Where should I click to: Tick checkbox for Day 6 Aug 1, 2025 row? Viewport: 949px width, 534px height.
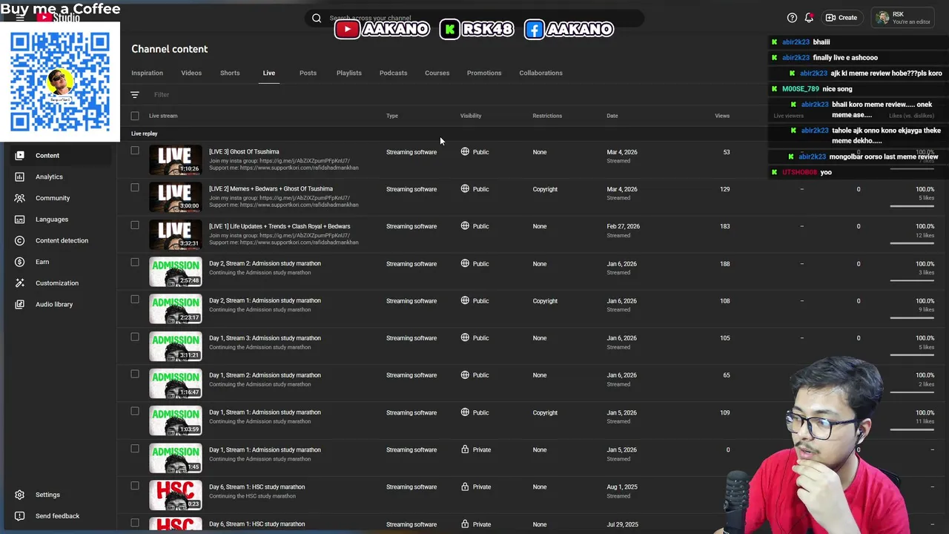pos(135,486)
